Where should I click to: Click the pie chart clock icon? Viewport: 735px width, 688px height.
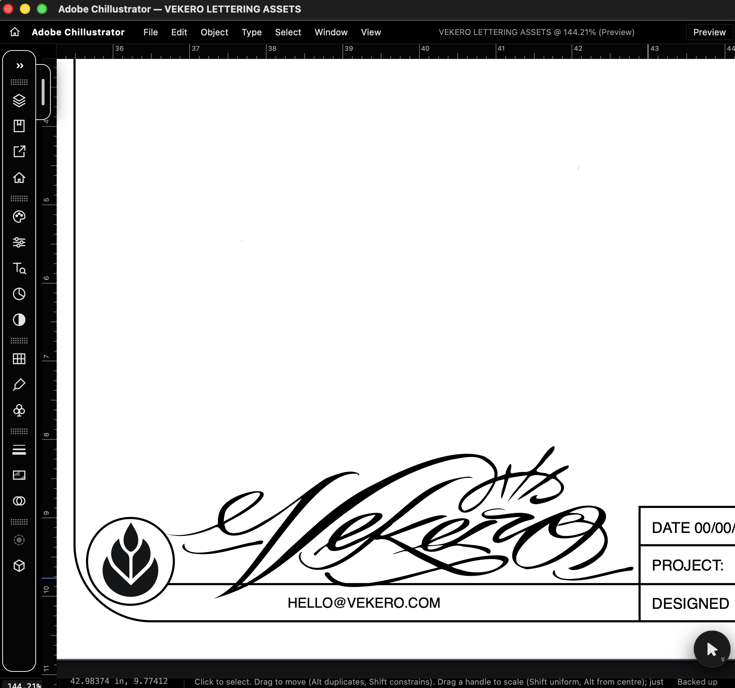point(19,294)
